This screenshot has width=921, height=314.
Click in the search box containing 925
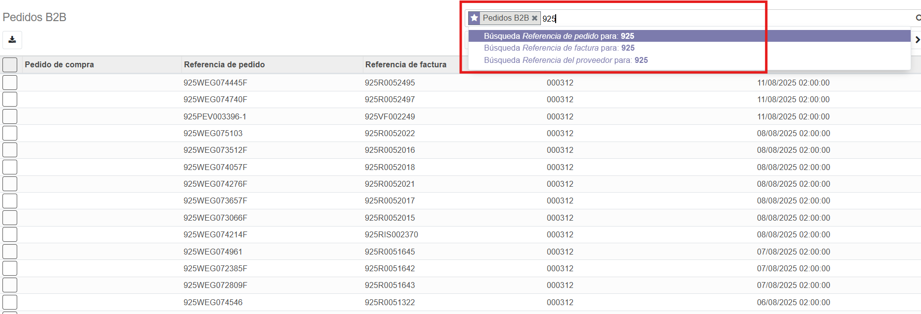click(688, 19)
